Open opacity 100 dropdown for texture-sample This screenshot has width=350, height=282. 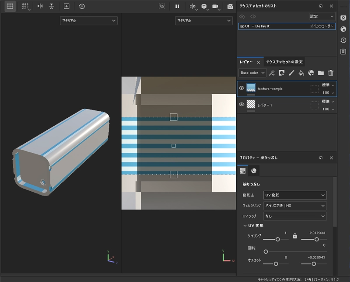point(328,93)
